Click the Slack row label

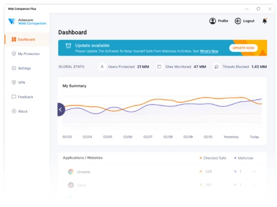point(81,185)
